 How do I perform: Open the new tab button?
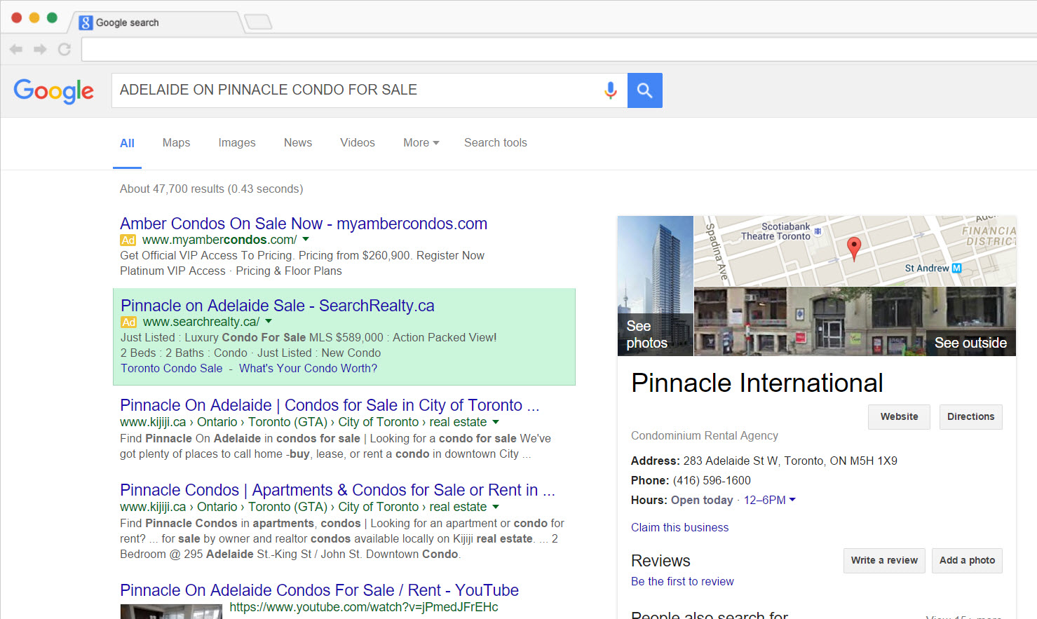coord(257,22)
